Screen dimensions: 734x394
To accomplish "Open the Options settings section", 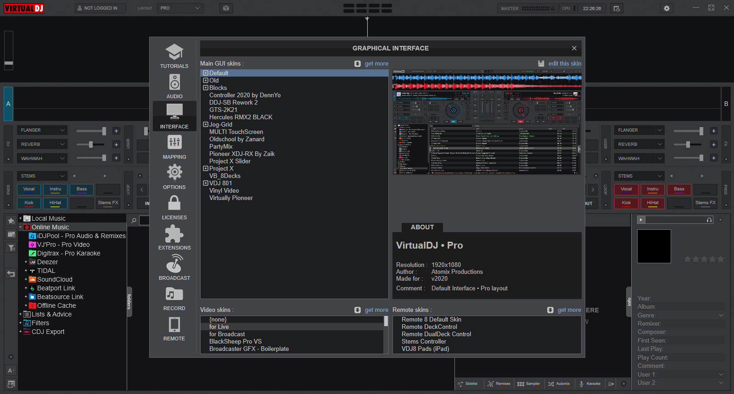I will point(174,177).
